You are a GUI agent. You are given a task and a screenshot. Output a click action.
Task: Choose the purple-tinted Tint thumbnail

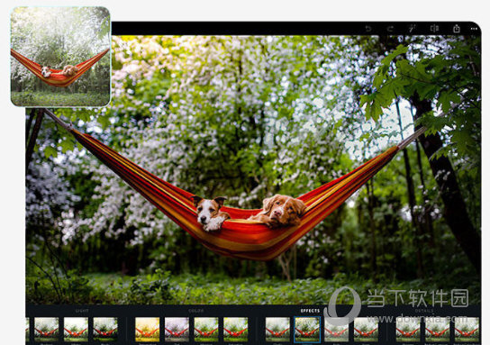177,330
